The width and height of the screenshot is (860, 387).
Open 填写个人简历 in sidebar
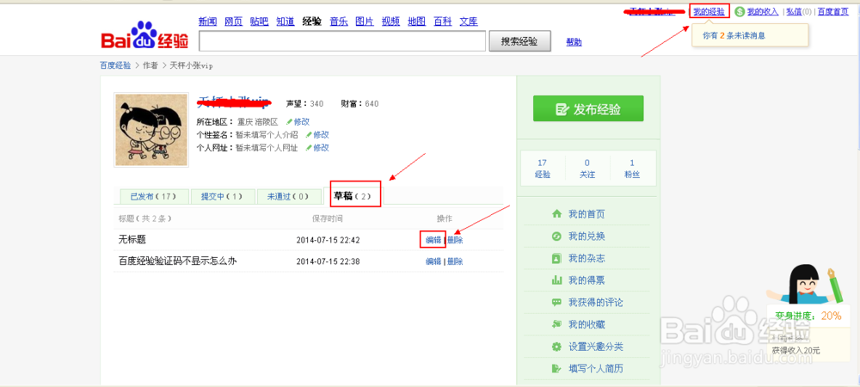[x=596, y=368]
